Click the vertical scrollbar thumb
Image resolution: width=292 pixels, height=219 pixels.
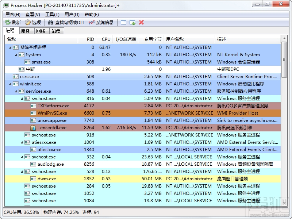(284, 59)
